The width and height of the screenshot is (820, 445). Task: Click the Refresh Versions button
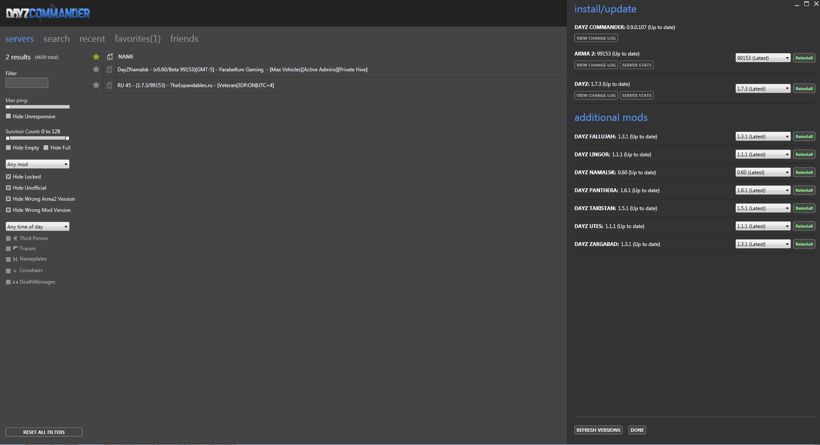click(598, 430)
